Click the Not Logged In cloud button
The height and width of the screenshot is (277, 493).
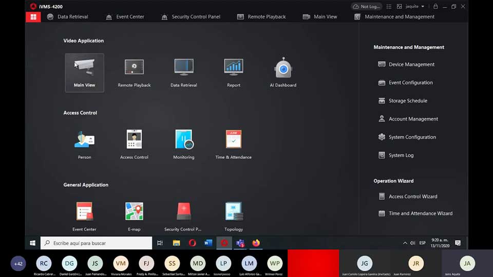point(367,7)
